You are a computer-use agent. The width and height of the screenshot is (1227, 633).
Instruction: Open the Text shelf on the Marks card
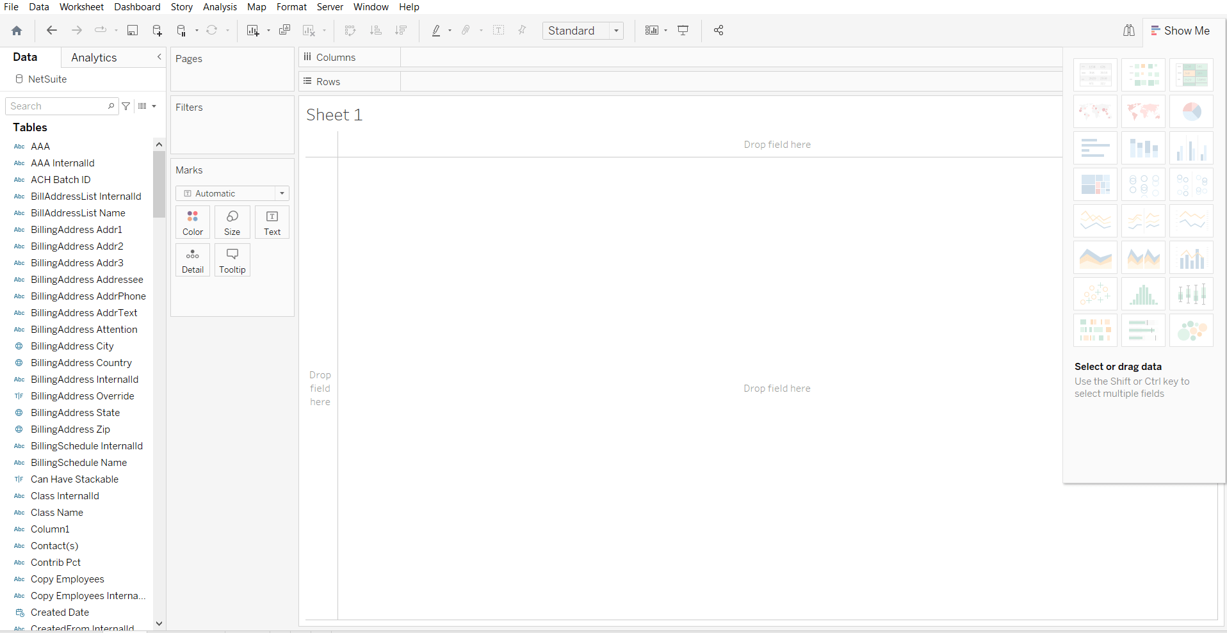pos(272,222)
